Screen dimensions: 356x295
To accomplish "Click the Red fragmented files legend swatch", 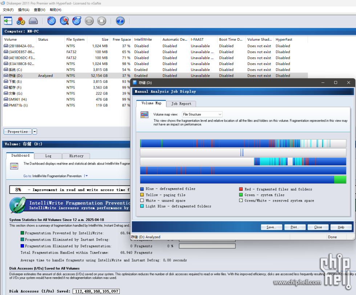I will click(x=241, y=189).
